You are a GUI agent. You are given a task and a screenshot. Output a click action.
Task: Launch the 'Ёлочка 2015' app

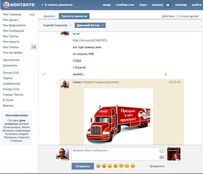tap(11, 73)
